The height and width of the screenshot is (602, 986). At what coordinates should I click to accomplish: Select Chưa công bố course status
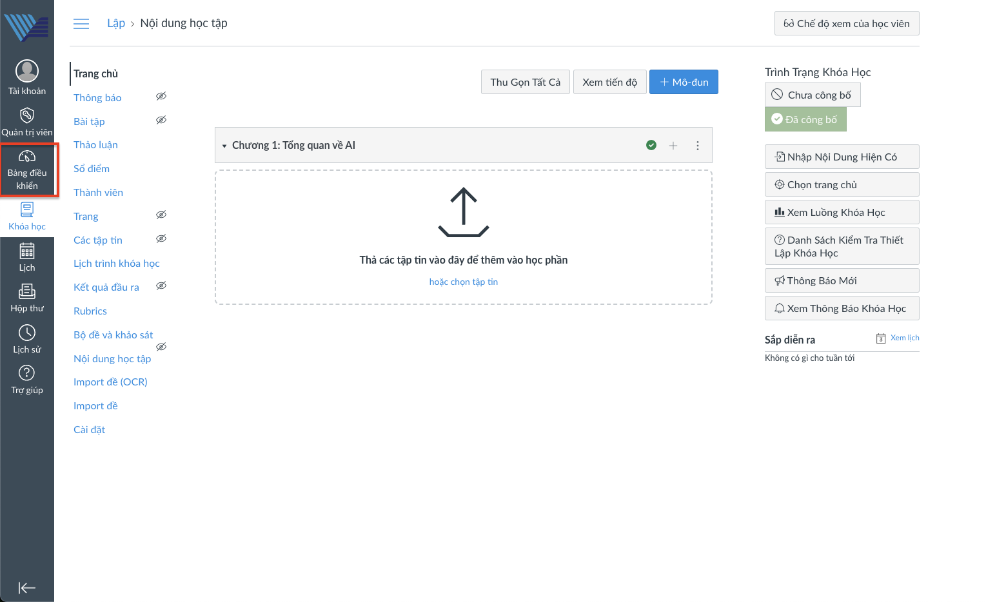(812, 95)
